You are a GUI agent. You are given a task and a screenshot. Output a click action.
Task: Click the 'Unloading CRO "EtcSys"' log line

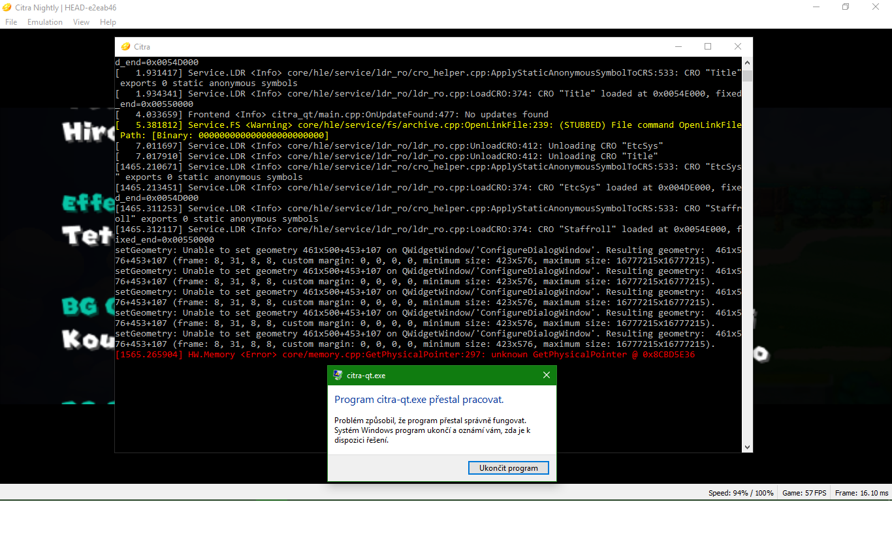click(389, 146)
